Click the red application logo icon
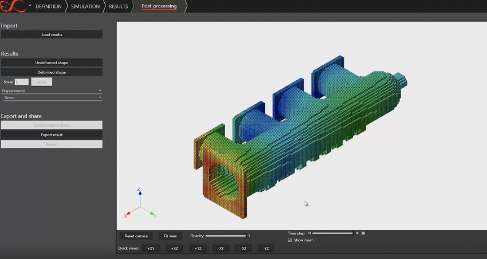 [x=13, y=6]
